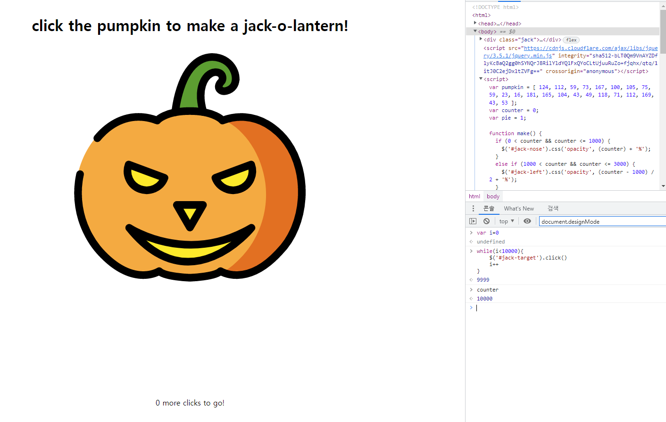Select the 'var pie = 1;' code line
666x422 pixels.
(508, 118)
